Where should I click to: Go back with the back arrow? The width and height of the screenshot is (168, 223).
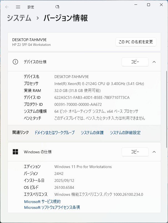[x=7, y=7]
